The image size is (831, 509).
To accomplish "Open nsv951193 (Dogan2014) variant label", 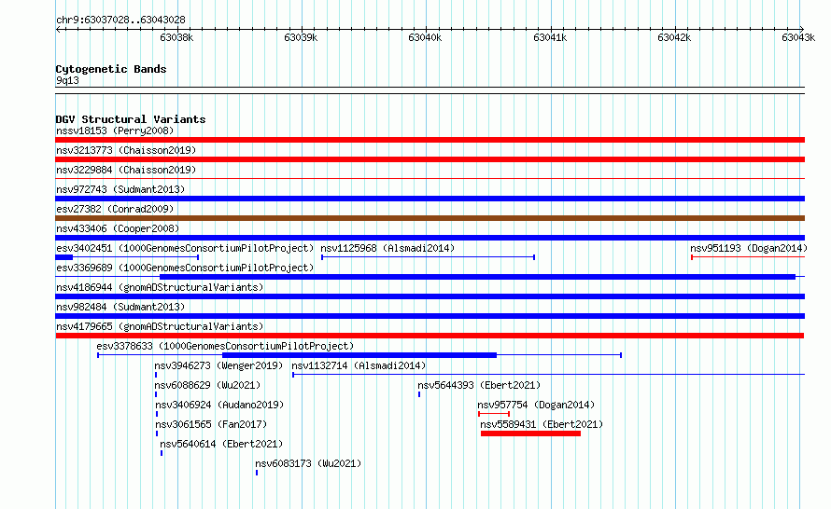I will point(749,248).
